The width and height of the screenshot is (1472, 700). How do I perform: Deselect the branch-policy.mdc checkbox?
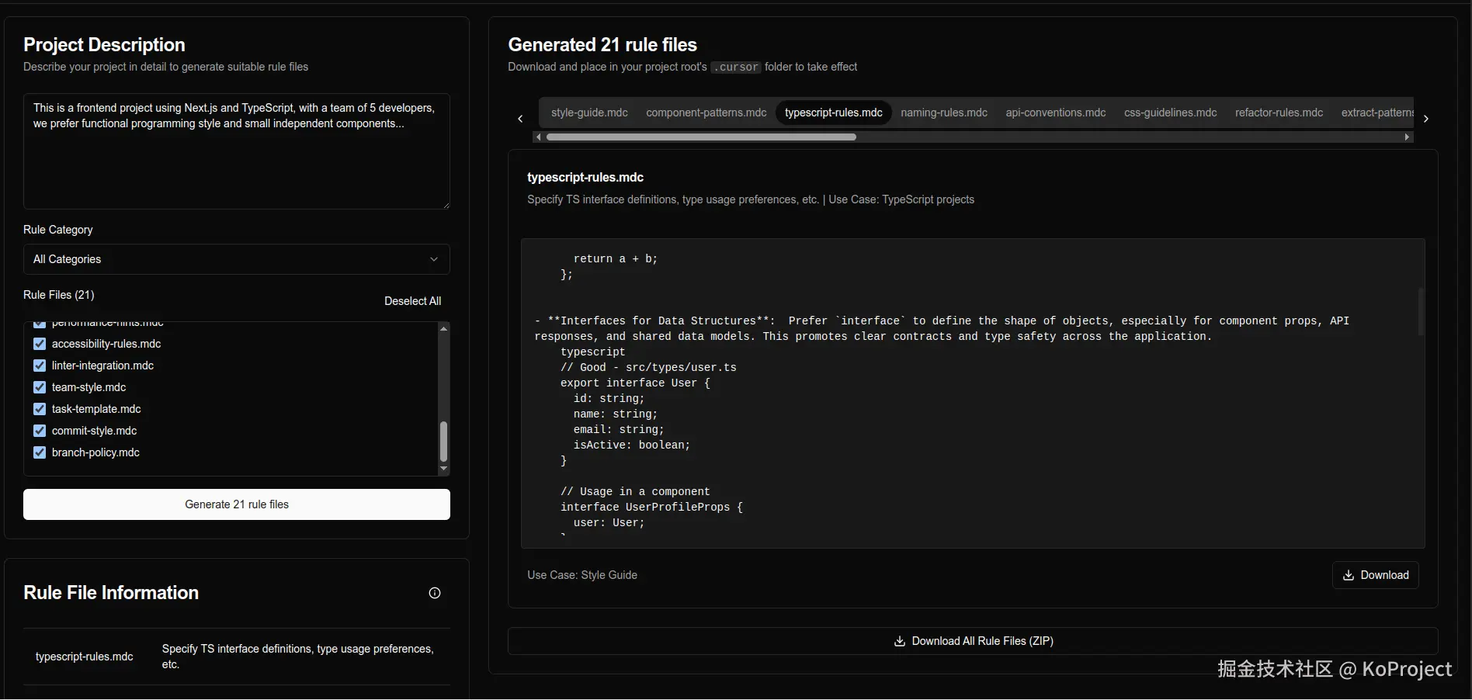[40, 452]
